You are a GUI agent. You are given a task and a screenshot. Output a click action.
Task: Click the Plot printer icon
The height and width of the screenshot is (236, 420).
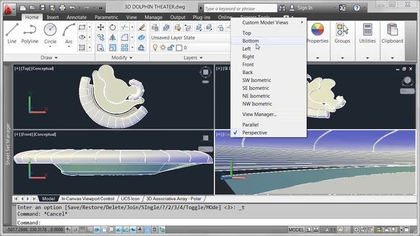coord(62,8)
